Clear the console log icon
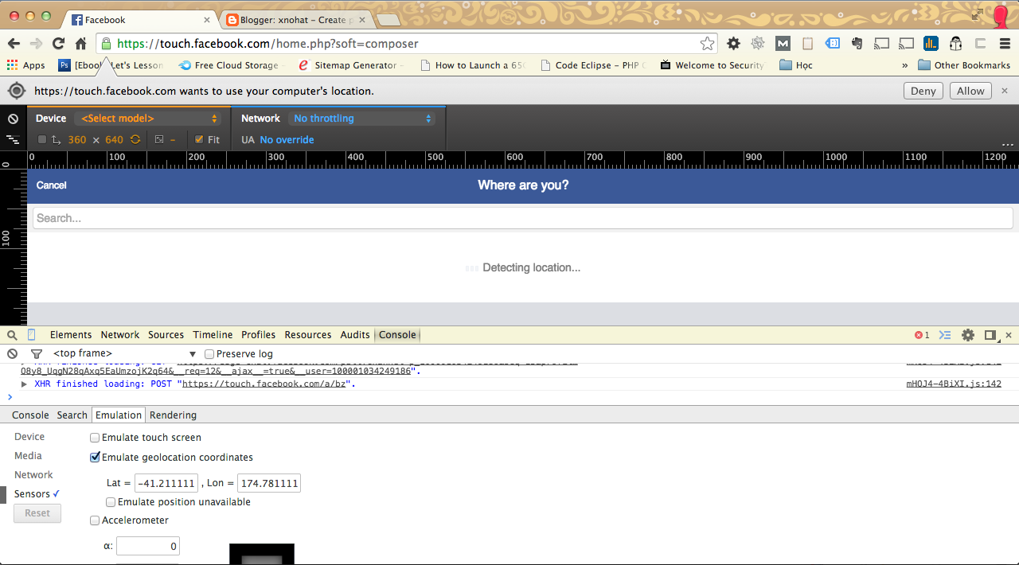This screenshot has width=1019, height=565. tap(12, 354)
